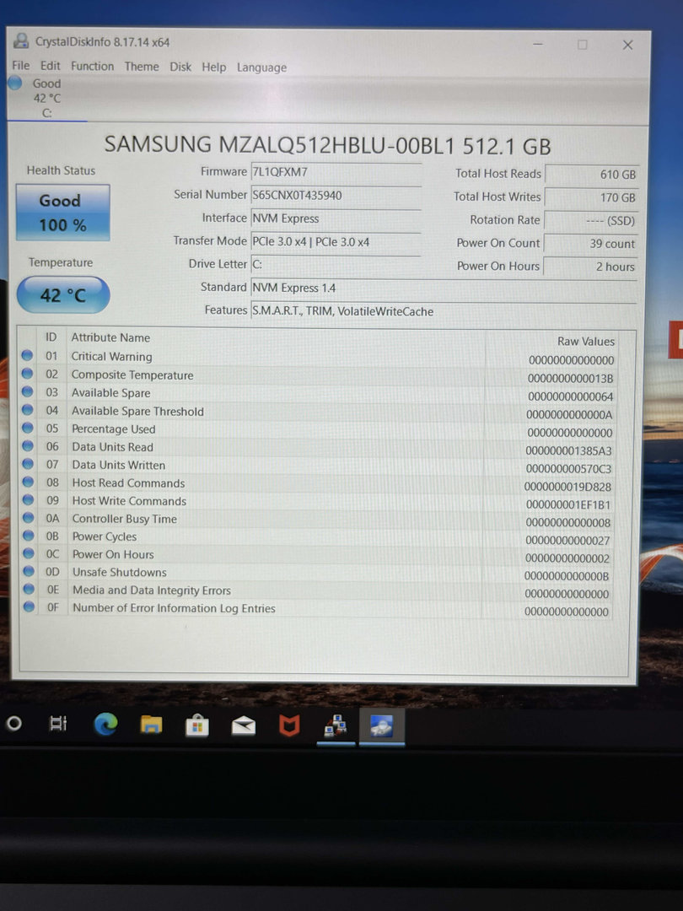The width and height of the screenshot is (683, 911).
Task: Click the status dot beside Unsafe Shutdowns
Action: point(28,572)
